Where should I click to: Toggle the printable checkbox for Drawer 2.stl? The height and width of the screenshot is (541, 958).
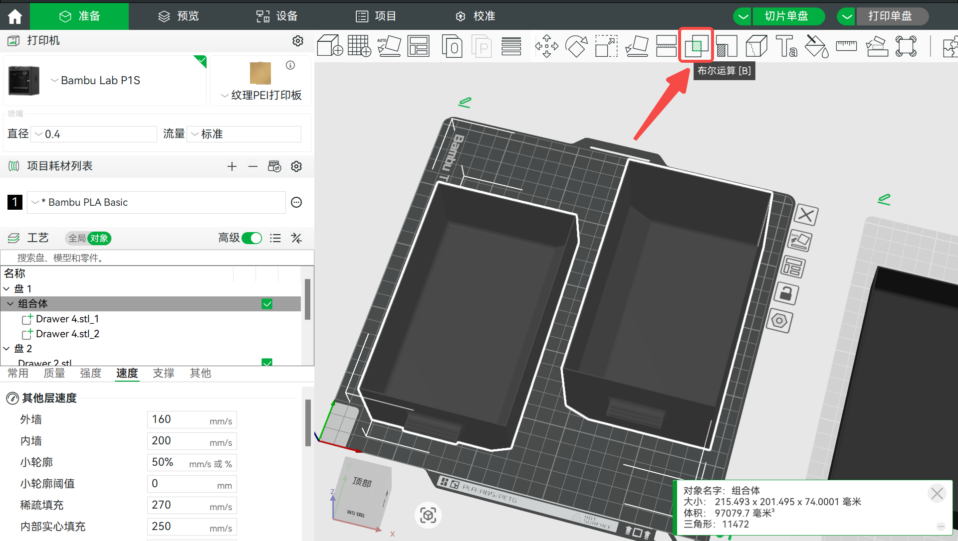(x=267, y=362)
